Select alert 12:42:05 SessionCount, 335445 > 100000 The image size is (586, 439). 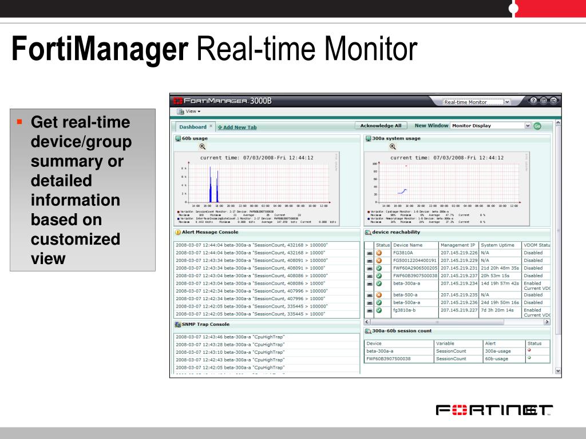(267, 306)
